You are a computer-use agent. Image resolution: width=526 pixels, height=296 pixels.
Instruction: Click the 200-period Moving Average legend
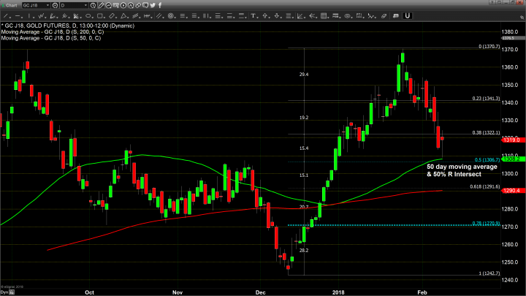[53, 32]
